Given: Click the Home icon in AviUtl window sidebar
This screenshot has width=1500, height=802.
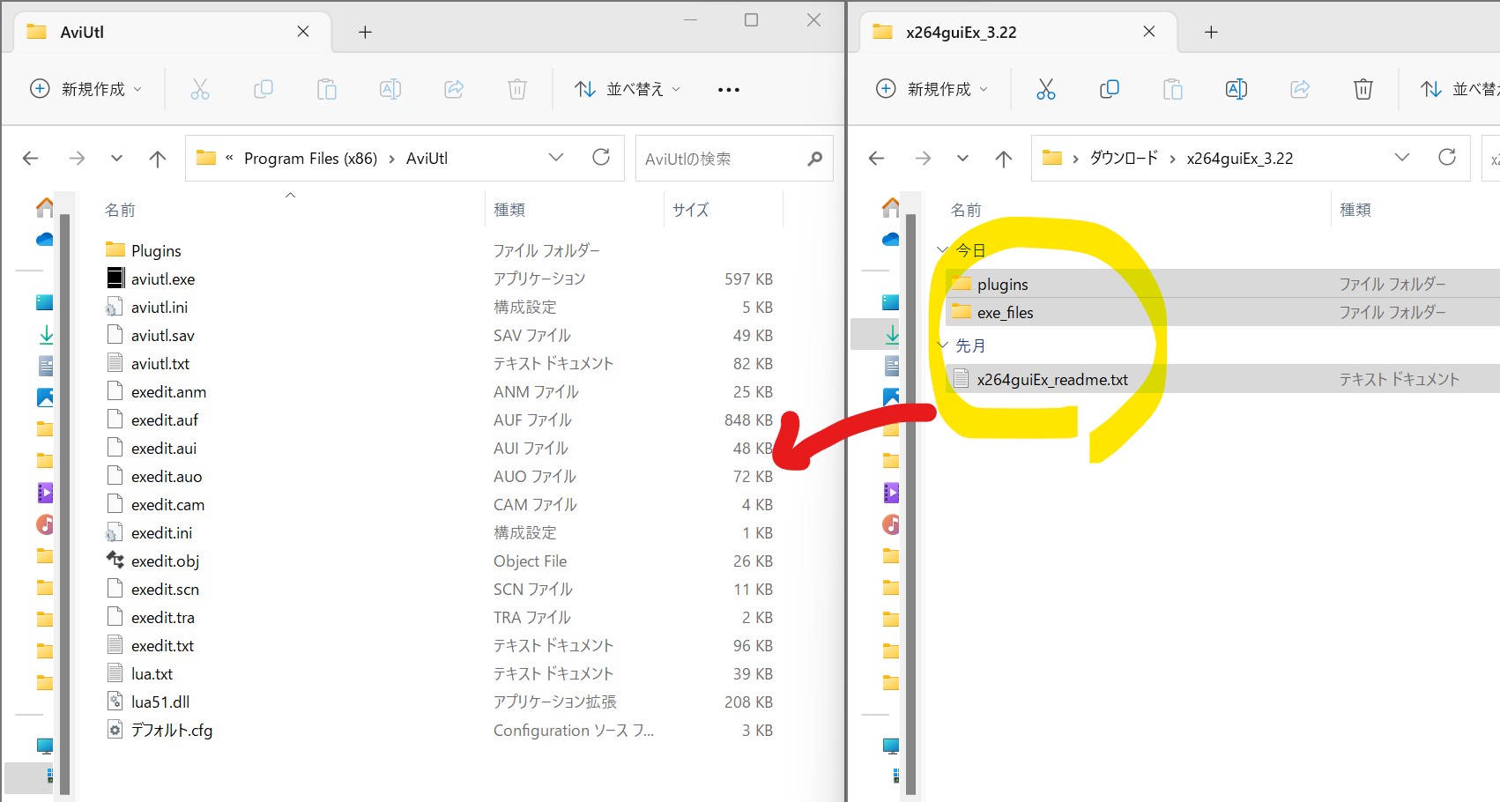Looking at the screenshot, I should [44, 208].
